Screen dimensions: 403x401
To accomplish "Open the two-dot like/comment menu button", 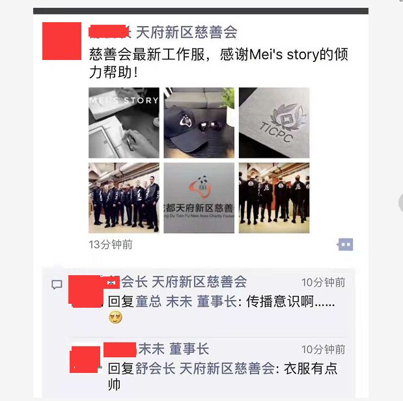I will [x=345, y=245].
